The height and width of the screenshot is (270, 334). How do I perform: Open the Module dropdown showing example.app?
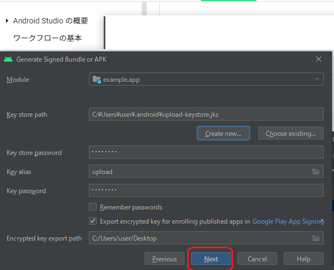206,79
